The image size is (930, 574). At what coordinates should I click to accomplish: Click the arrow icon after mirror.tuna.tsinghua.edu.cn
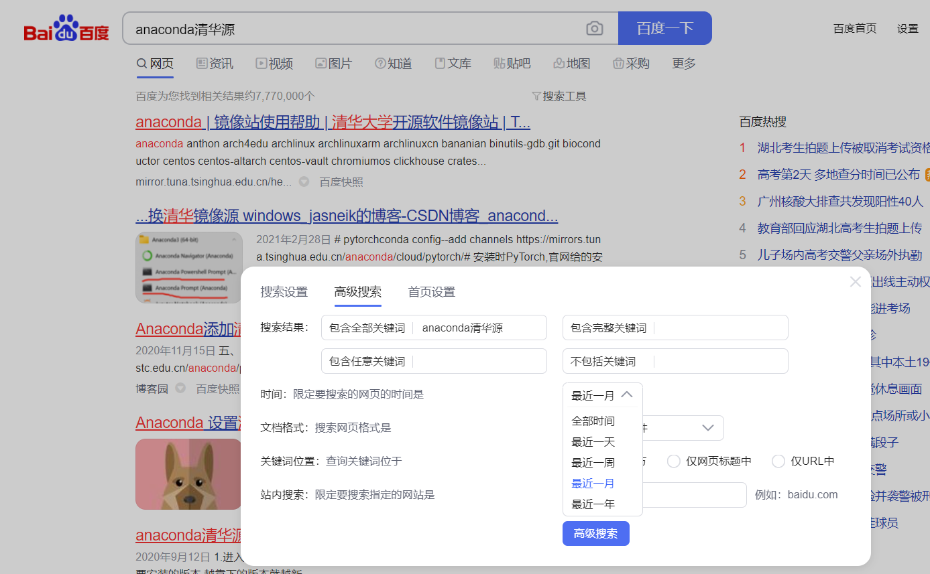point(304,182)
